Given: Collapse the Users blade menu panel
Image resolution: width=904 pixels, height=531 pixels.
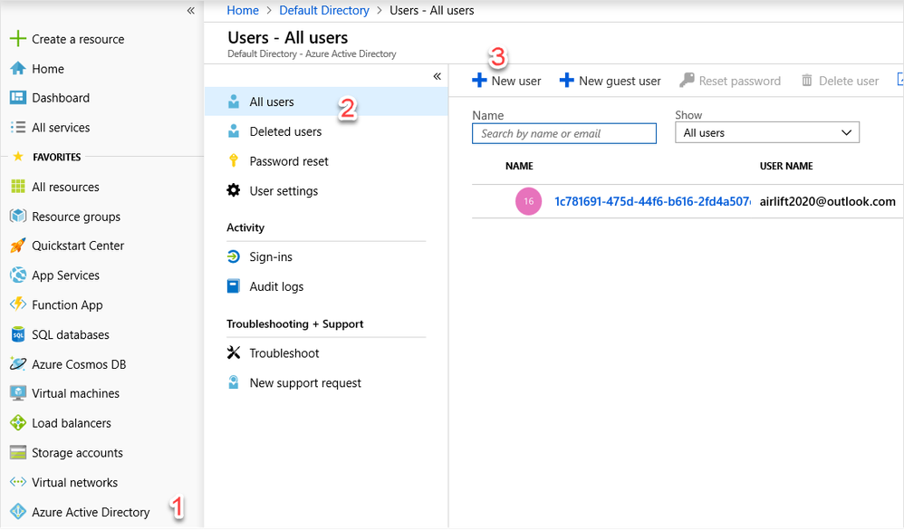Looking at the screenshot, I should 437,77.
